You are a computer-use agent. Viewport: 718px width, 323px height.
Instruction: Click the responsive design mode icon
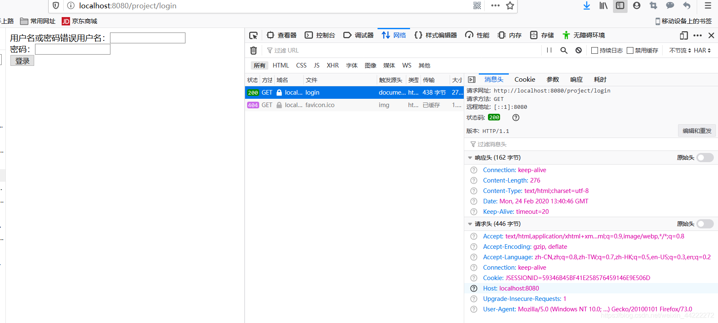[x=684, y=35]
